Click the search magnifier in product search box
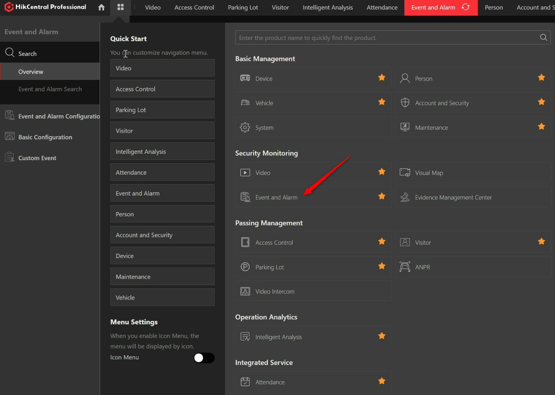Image resolution: width=555 pixels, height=395 pixels. coord(543,37)
